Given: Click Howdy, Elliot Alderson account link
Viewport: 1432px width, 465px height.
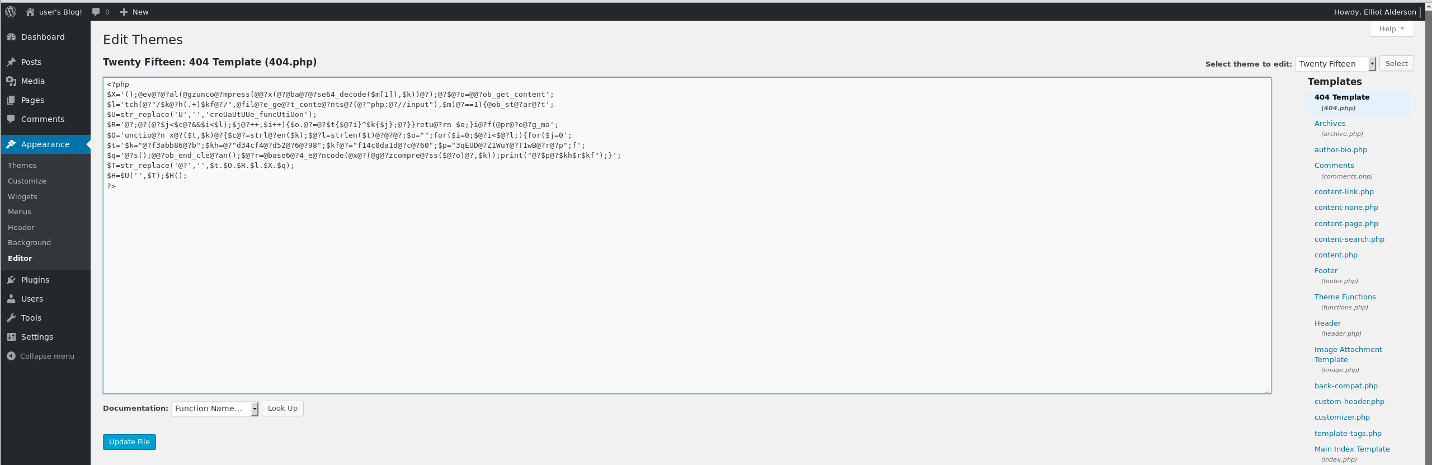Looking at the screenshot, I should [1375, 12].
